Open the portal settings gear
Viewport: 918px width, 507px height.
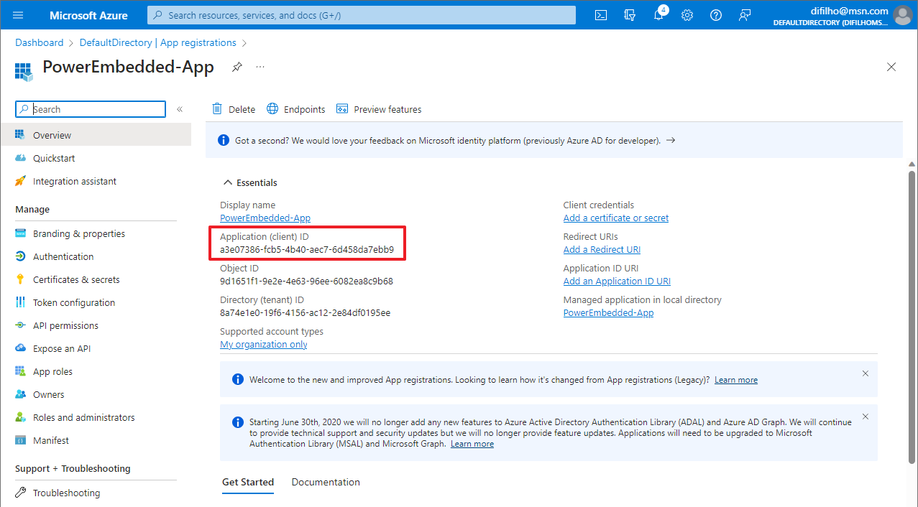pos(687,15)
